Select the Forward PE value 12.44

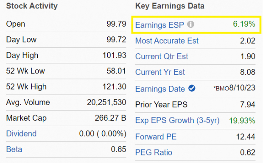click(246, 137)
